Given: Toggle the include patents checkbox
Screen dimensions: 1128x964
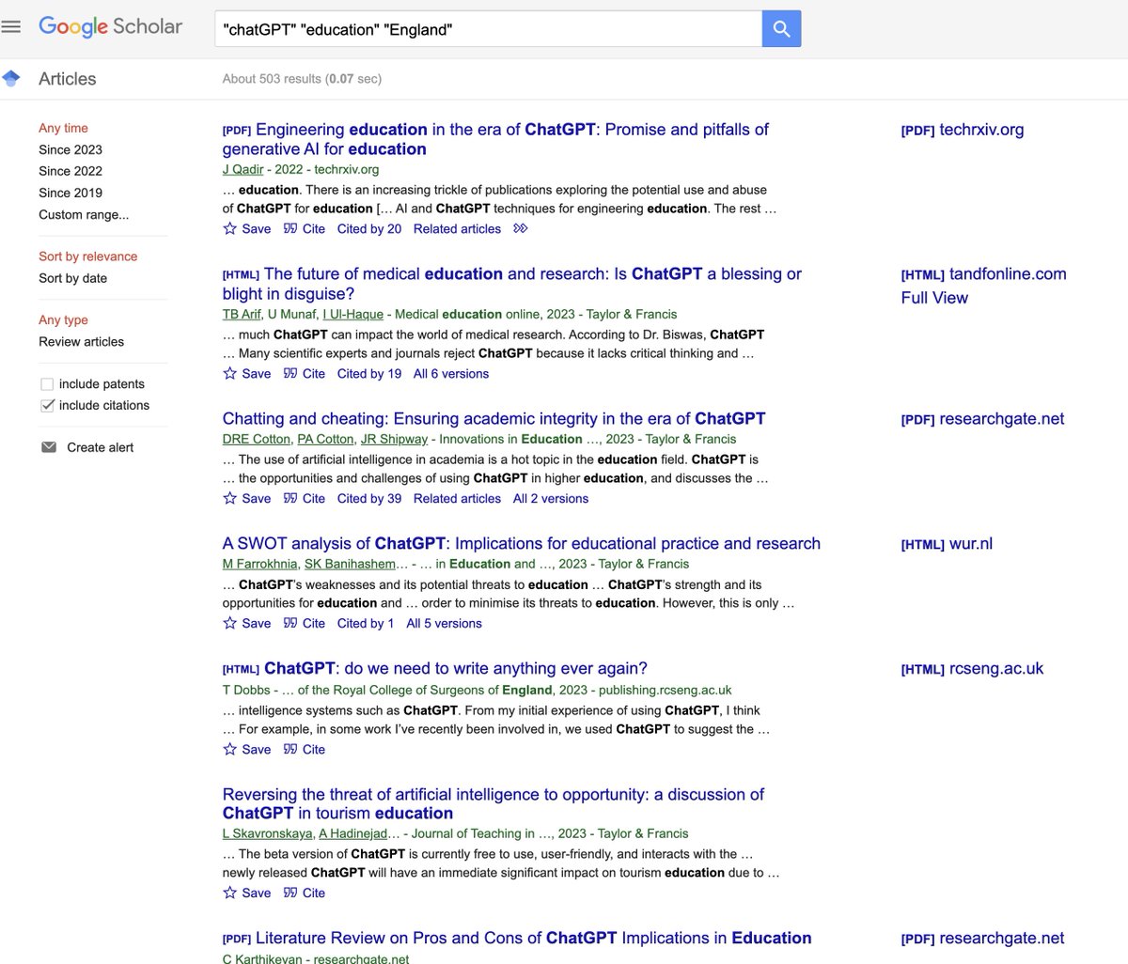Looking at the screenshot, I should (x=47, y=384).
